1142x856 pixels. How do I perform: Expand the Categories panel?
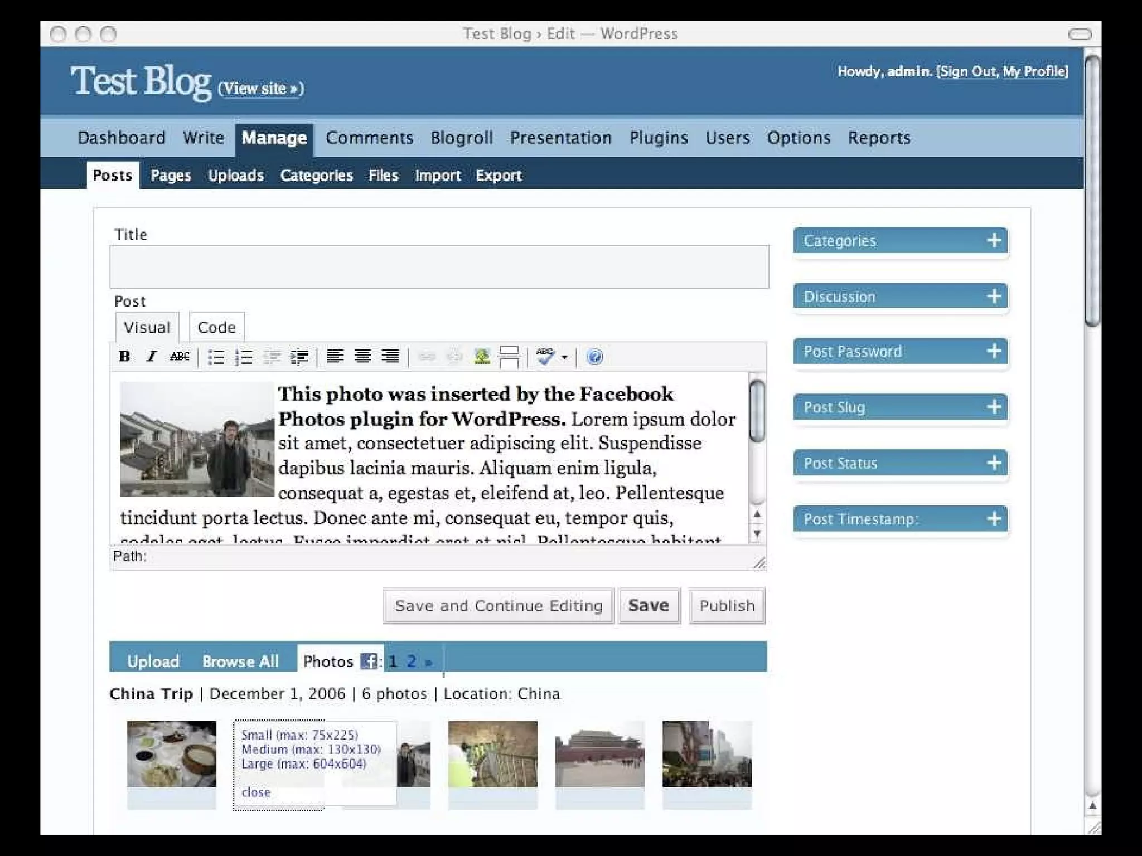(994, 241)
